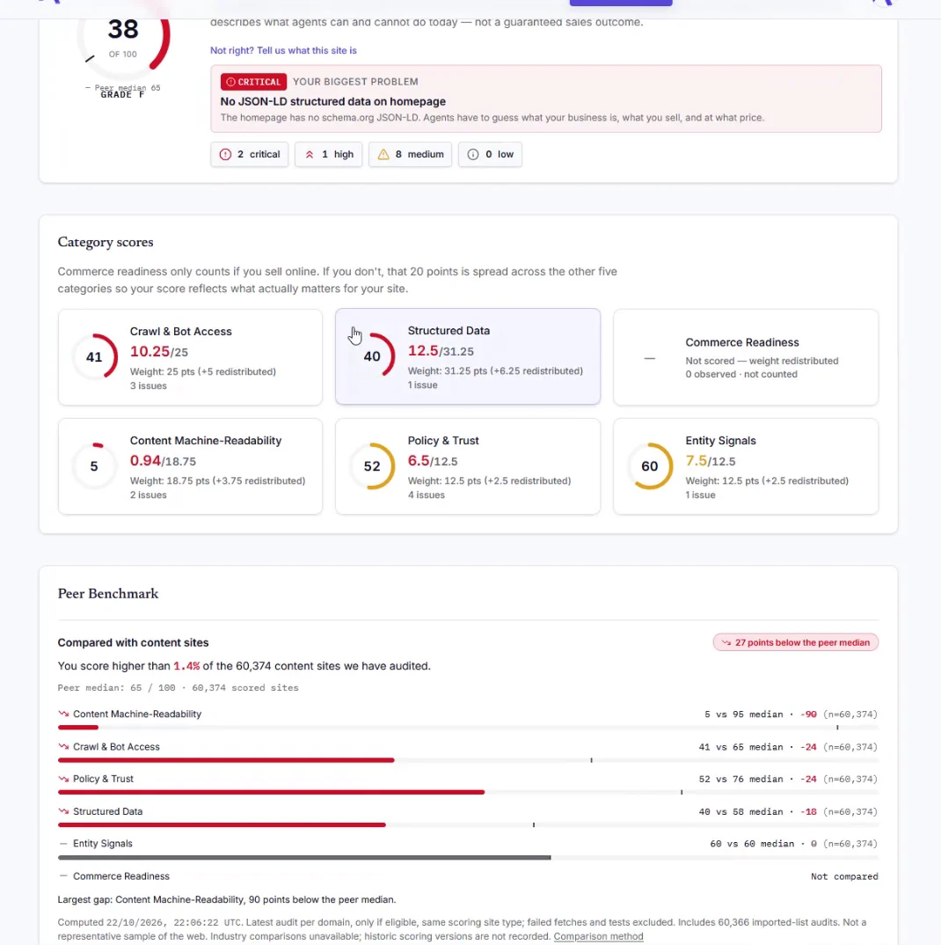Click the Structured Data score ring 40
The image size is (941, 945).
pos(372,355)
